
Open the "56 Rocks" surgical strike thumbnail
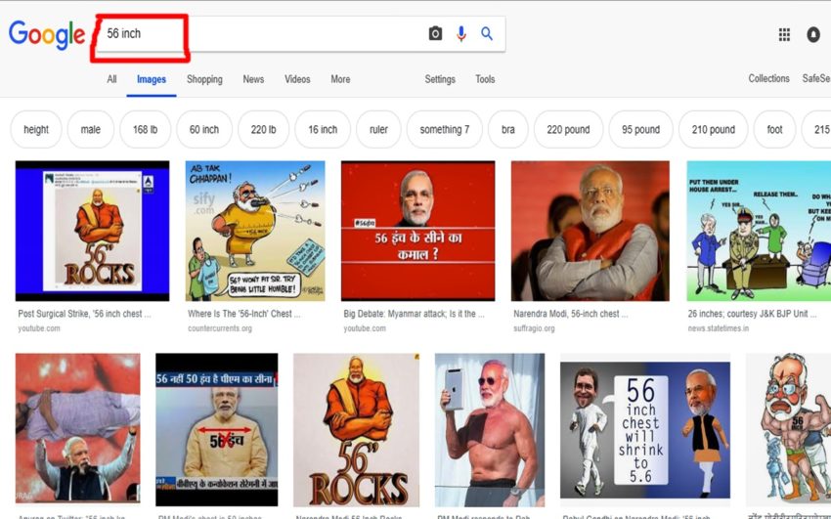tap(93, 231)
